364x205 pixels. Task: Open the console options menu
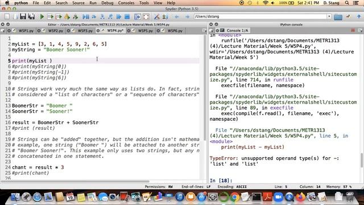[360, 30]
